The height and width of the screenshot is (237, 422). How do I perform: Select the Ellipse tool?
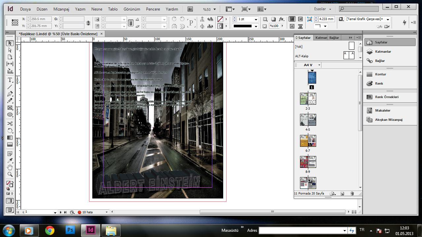10,115
